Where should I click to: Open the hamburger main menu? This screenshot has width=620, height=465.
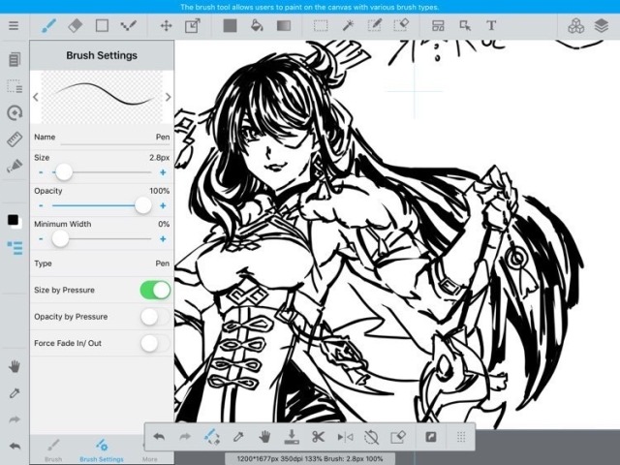coord(14,26)
